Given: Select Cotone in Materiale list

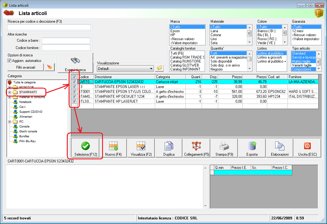Looking at the screenshot, I should pos(216,35).
